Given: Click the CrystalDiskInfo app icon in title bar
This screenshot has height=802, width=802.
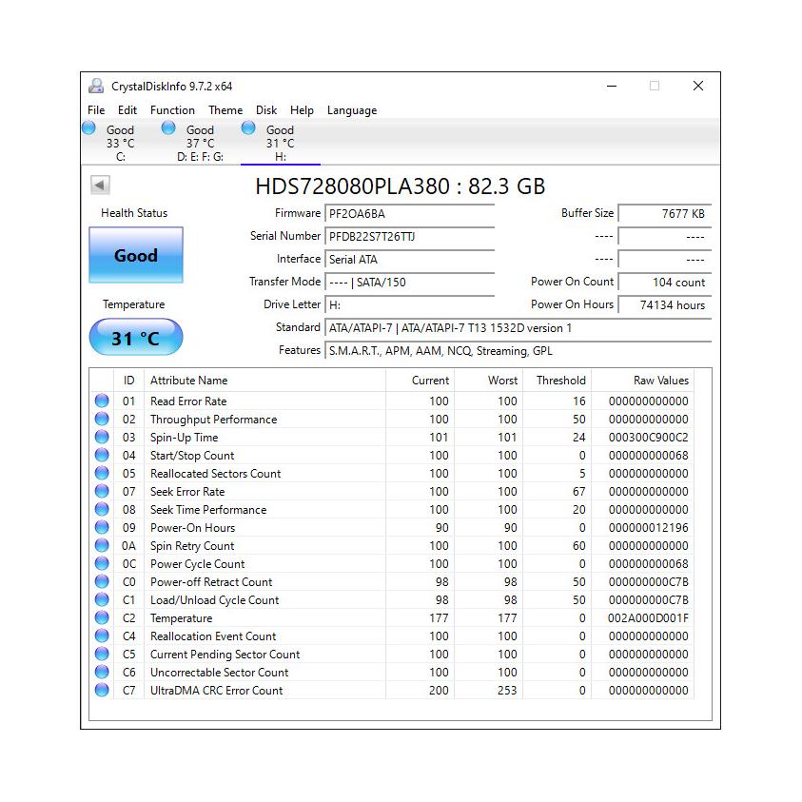Looking at the screenshot, I should pos(96,86).
